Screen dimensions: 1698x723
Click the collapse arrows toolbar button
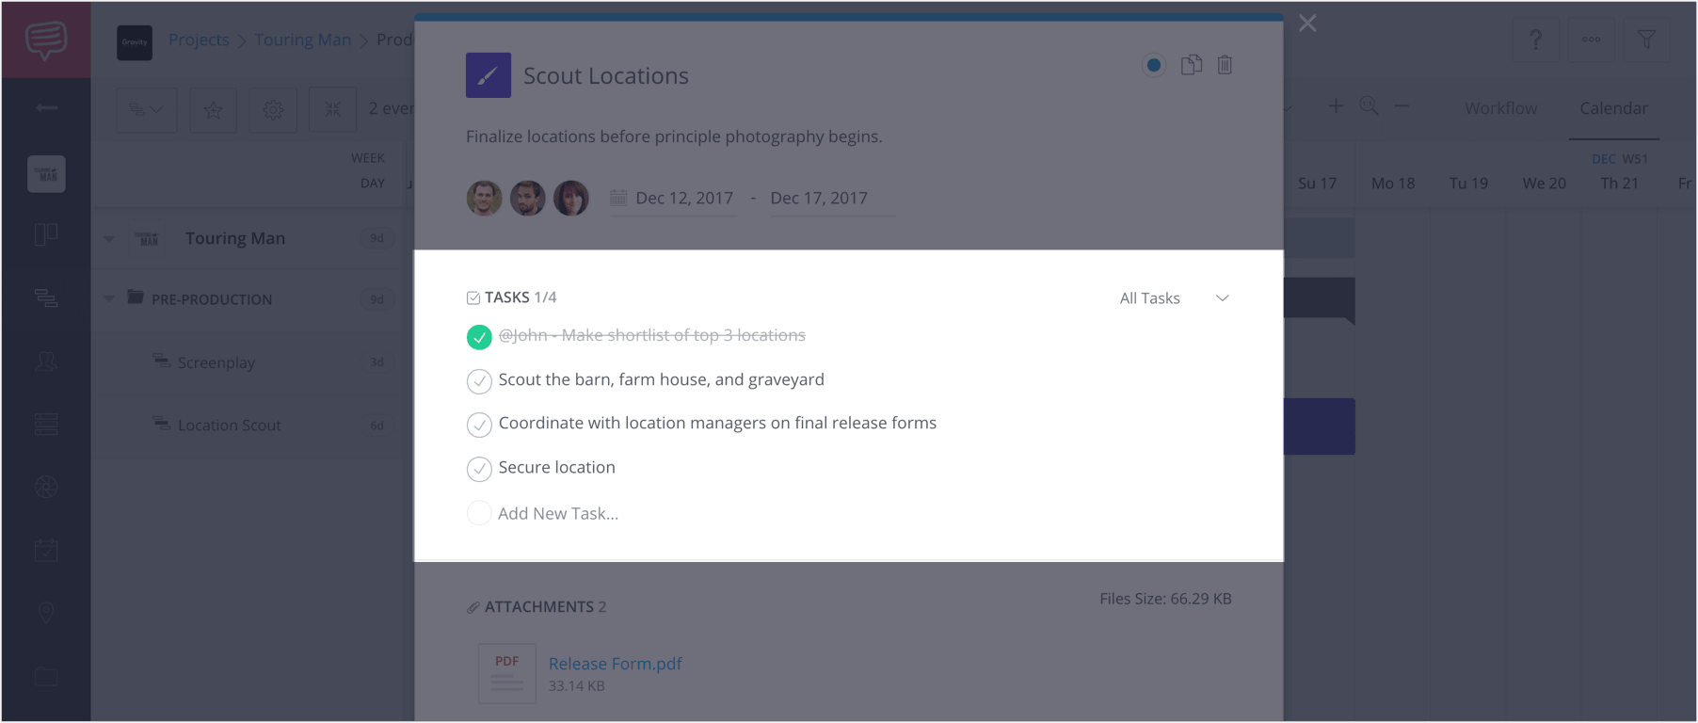tap(332, 109)
